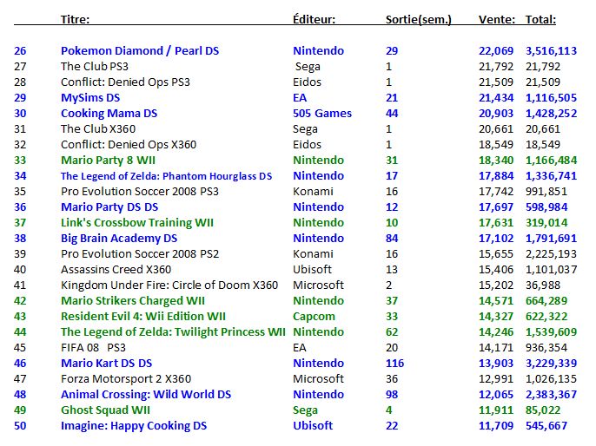
Task: Click publisher 'Eidos' in Conflict PS3 row
Action: coord(308,82)
